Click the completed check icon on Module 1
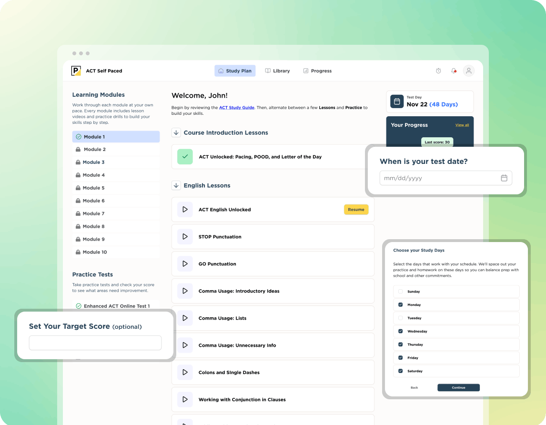Viewport: 546px width, 425px height. click(79, 137)
